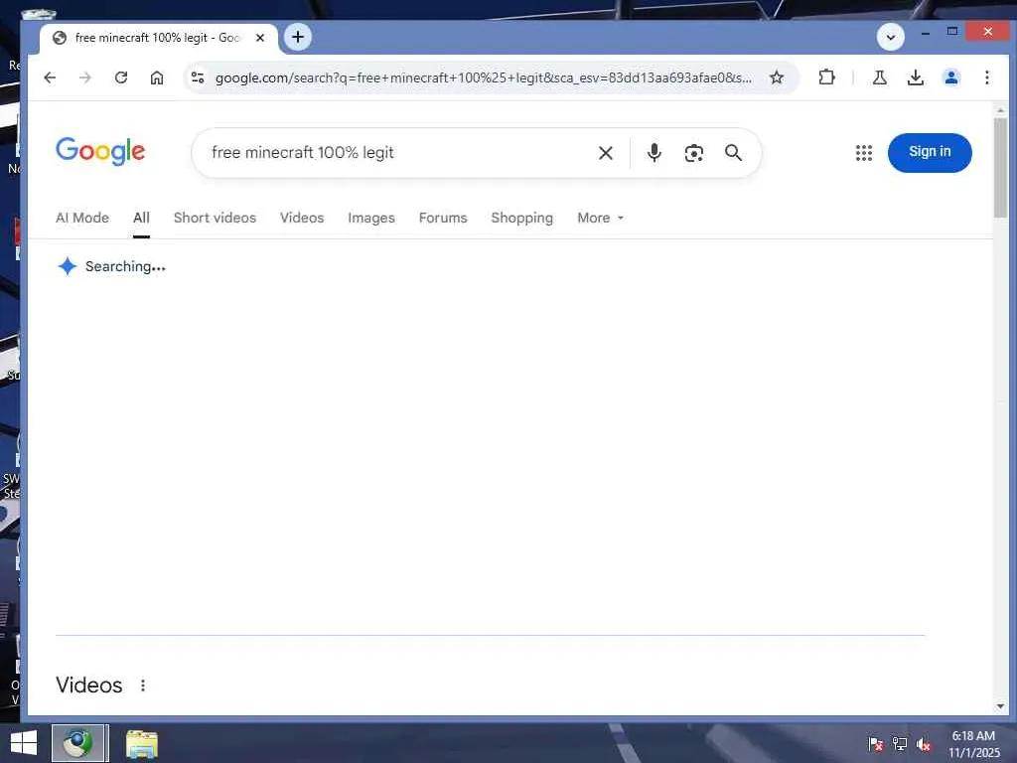Open the Videos search tab
The height and width of the screenshot is (763, 1017).
[x=302, y=218]
